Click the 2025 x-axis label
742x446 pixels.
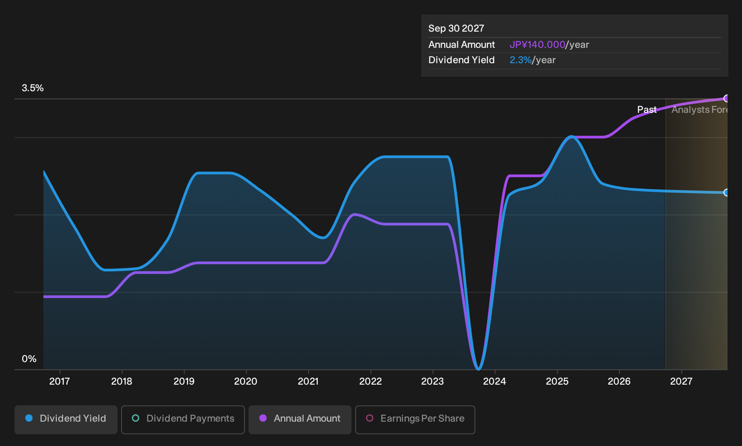pyautogui.click(x=557, y=381)
